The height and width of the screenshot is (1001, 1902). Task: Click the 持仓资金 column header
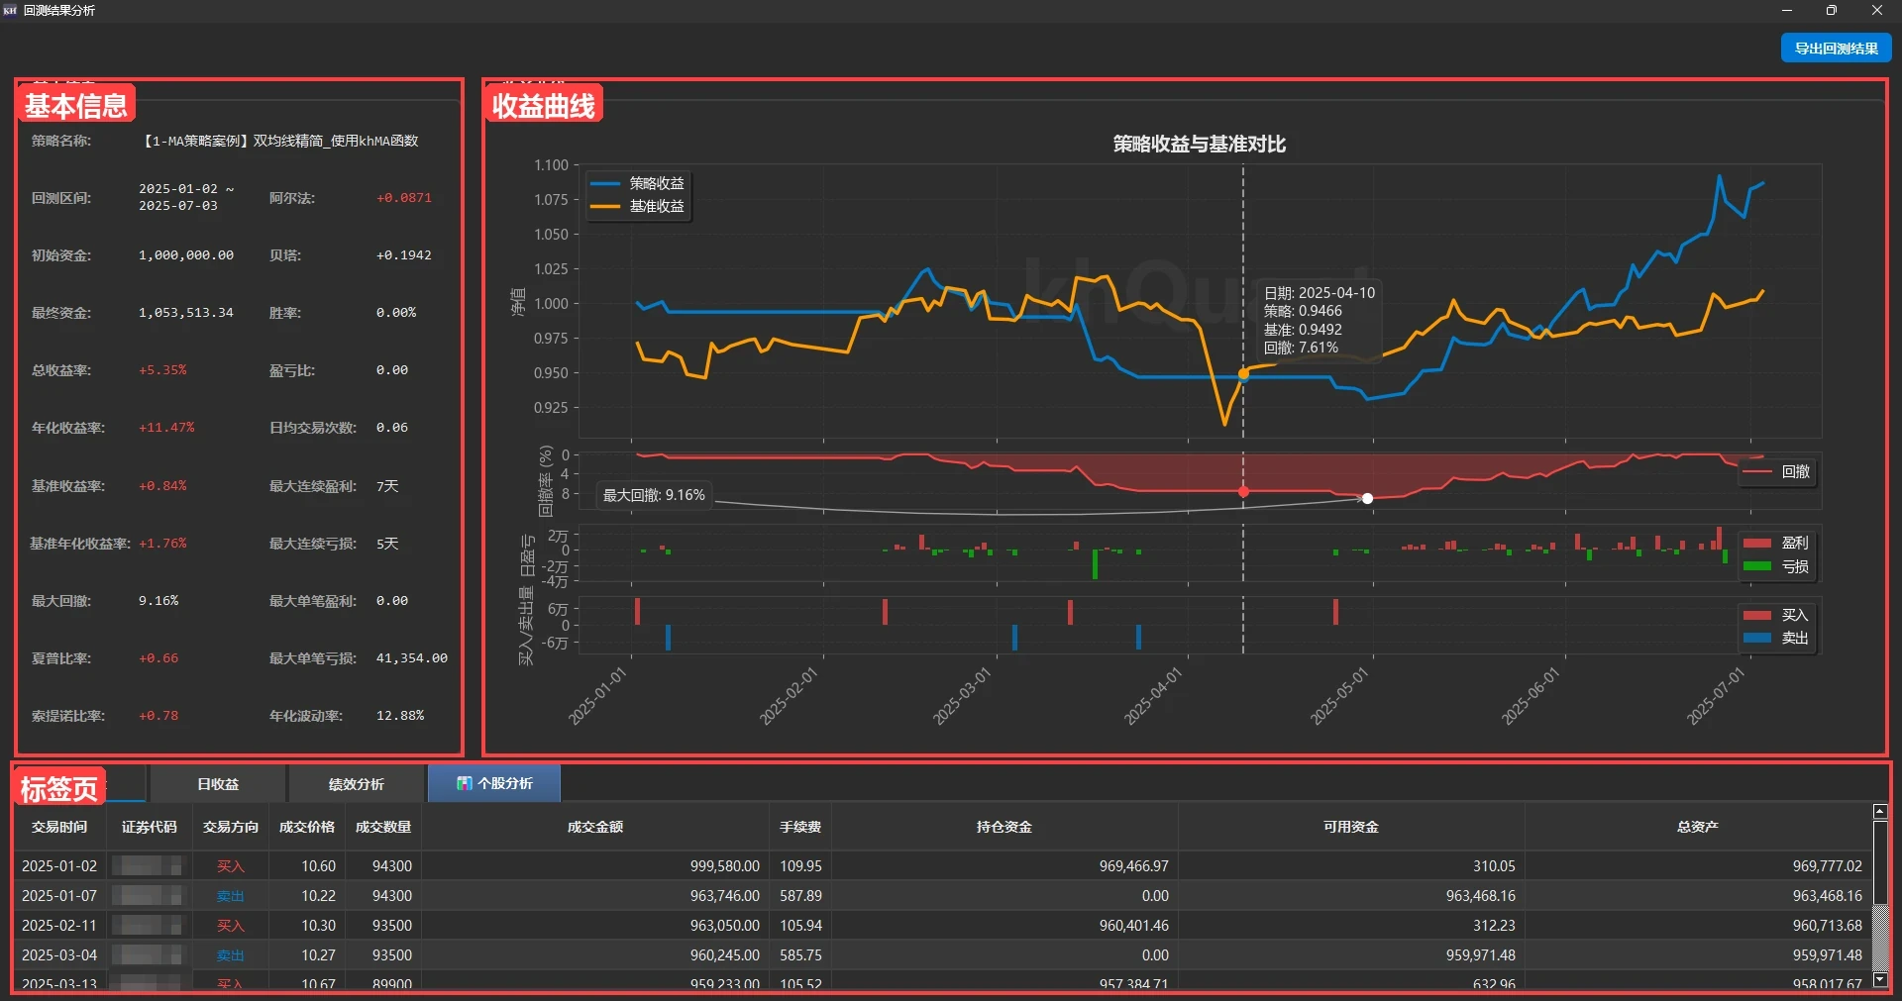[1004, 827]
